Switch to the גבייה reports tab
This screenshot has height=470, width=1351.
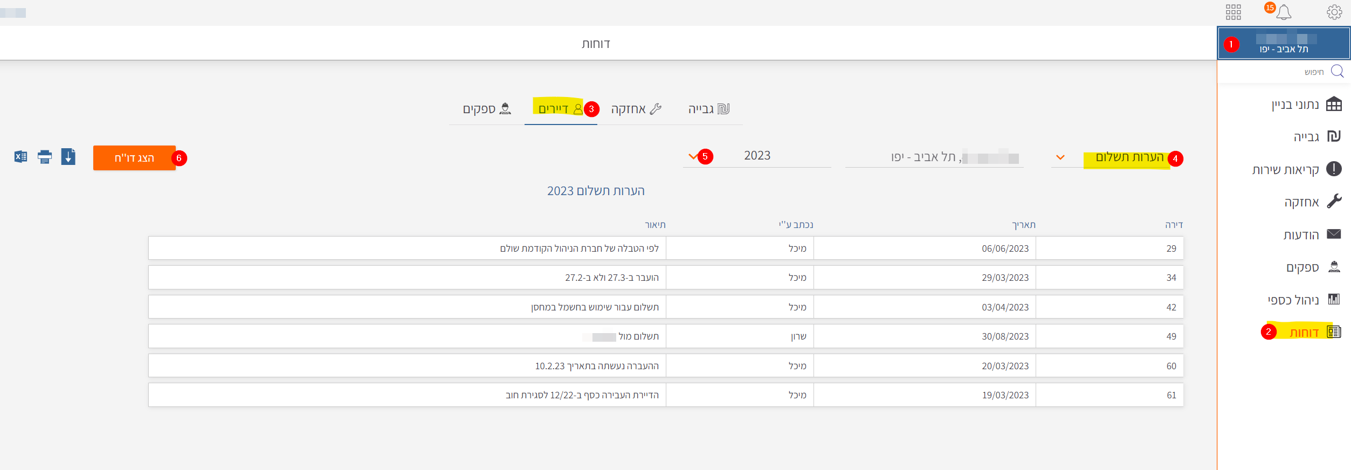click(708, 109)
